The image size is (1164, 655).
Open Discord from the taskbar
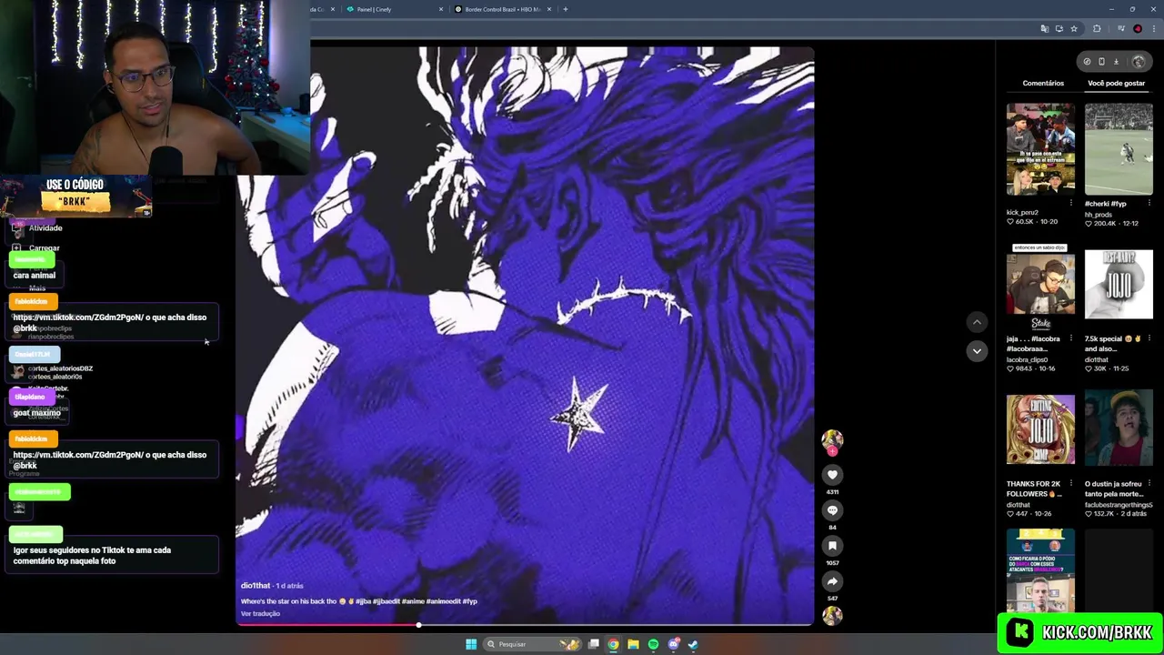click(673, 644)
